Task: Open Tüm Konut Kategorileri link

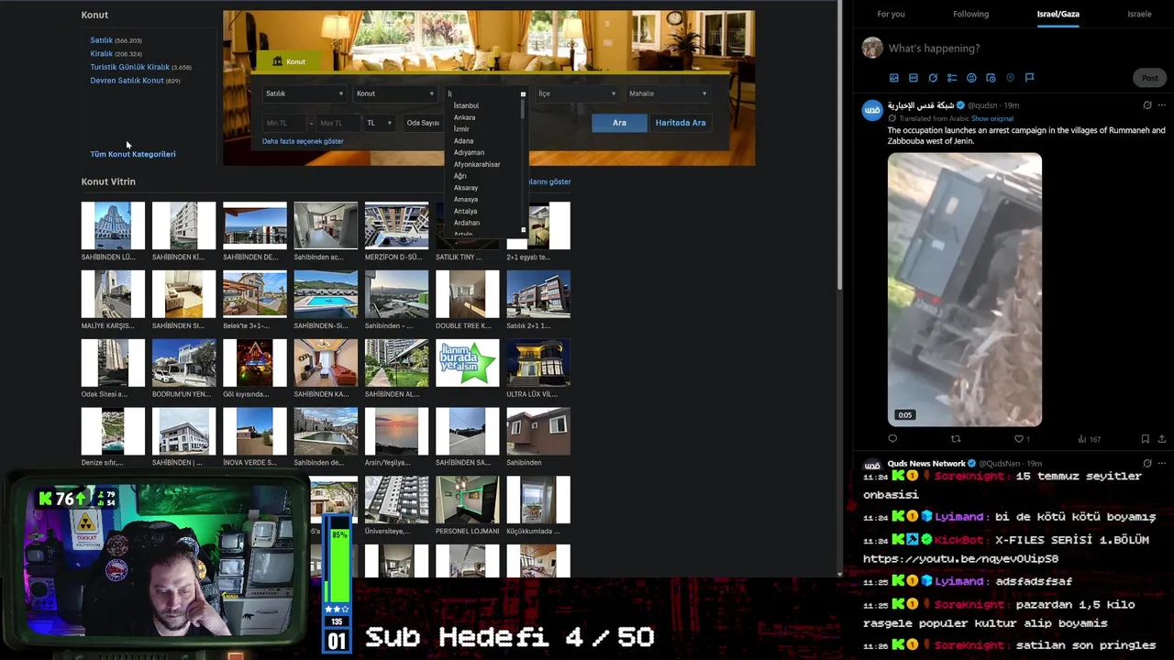Action: coord(133,154)
